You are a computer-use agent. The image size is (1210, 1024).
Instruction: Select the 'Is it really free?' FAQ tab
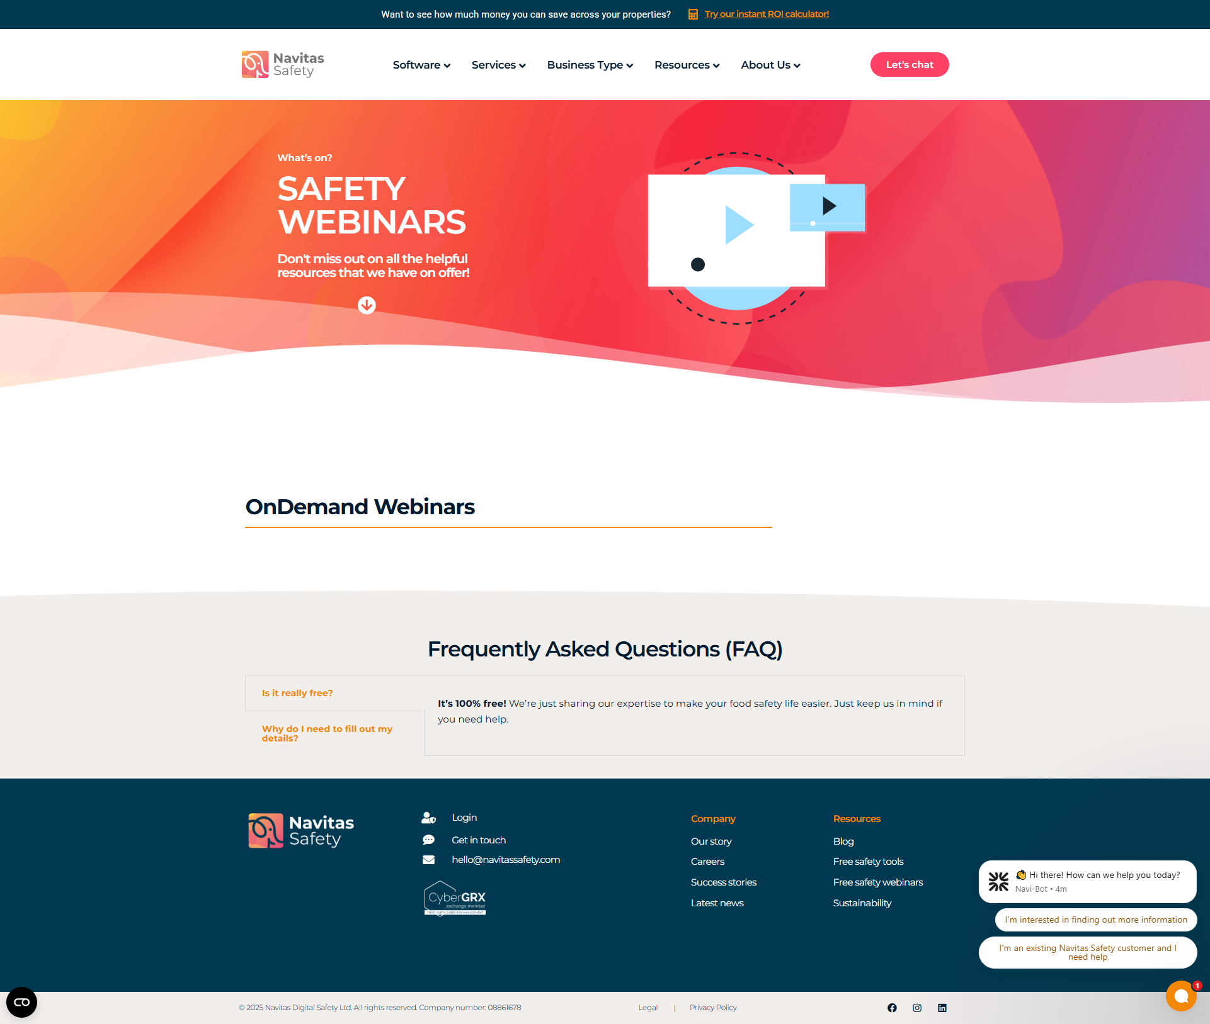(297, 693)
